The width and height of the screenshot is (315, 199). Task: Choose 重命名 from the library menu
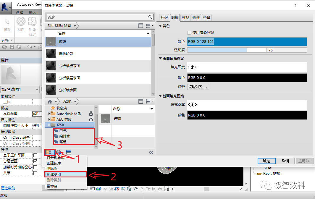[x=66, y=186]
